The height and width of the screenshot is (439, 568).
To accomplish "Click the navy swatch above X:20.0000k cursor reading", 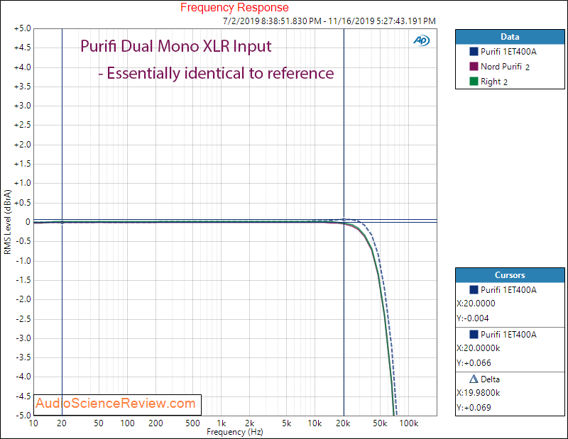I will (x=474, y=334).
